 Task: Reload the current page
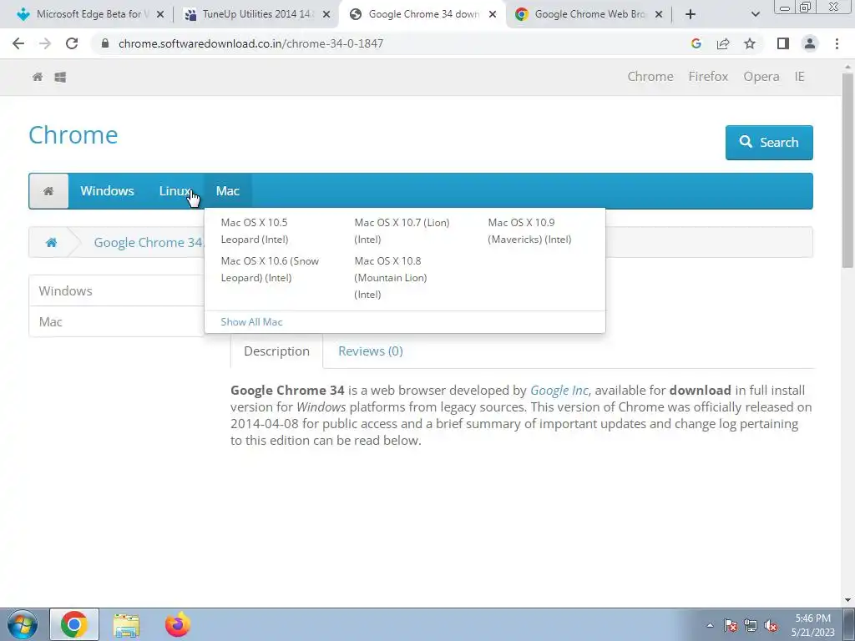[72, 43]
